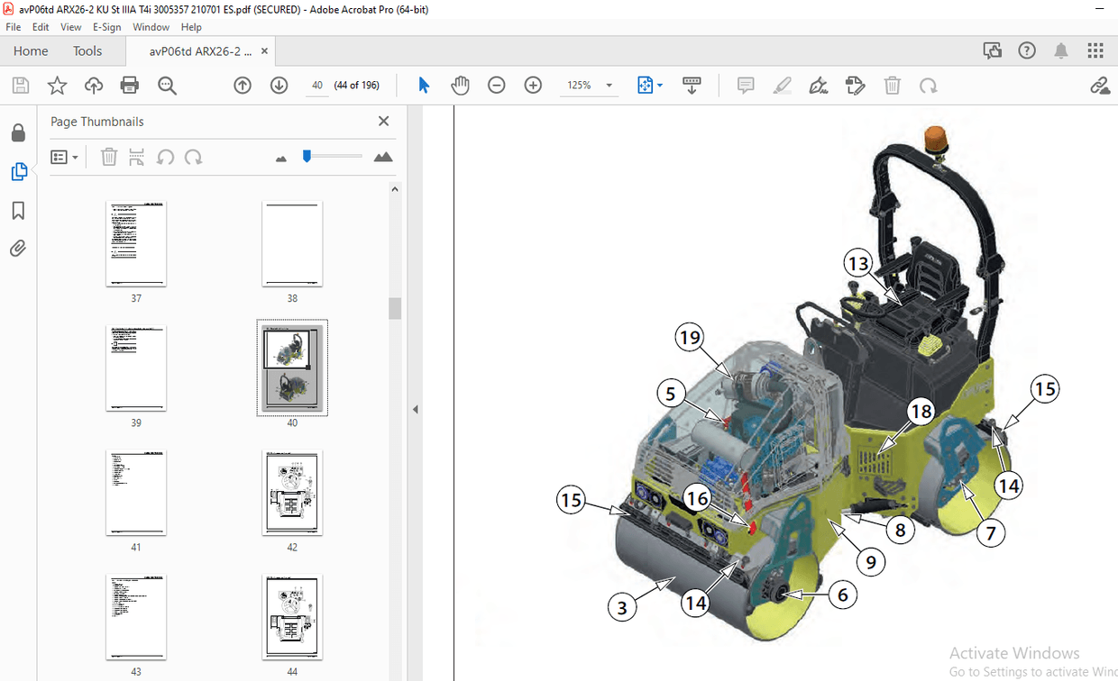Screen dimensions: 1118x681
Task: View document security settings via lock icon
Action: tap(18, 132)
